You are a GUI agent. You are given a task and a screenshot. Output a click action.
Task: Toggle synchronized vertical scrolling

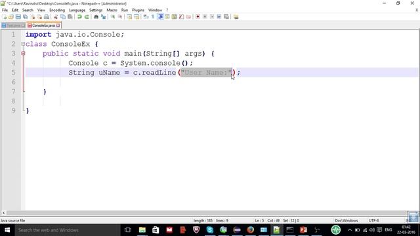point(129,17)
